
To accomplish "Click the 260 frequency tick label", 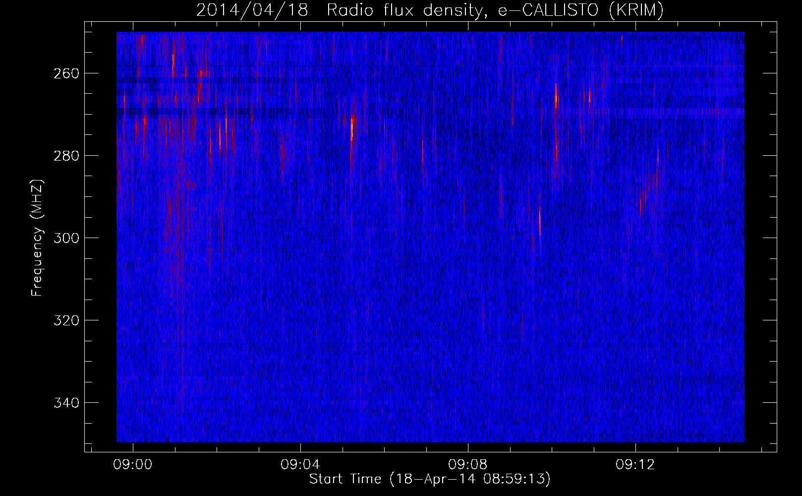I will [x=66, y=73].
